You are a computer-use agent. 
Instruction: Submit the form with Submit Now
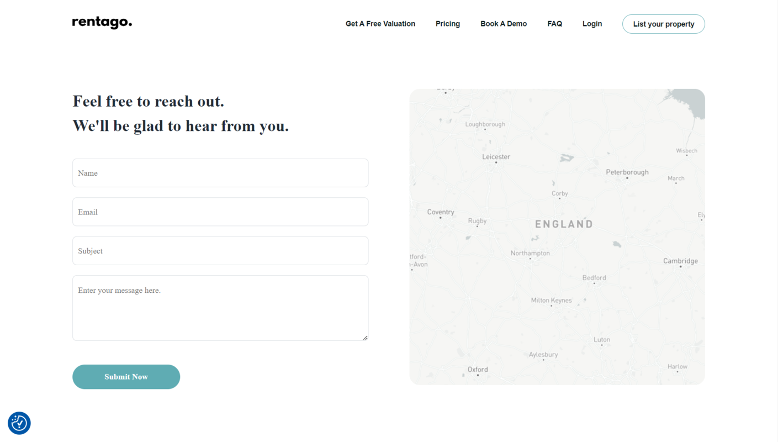pyautogui.click(x=126, y=377)
